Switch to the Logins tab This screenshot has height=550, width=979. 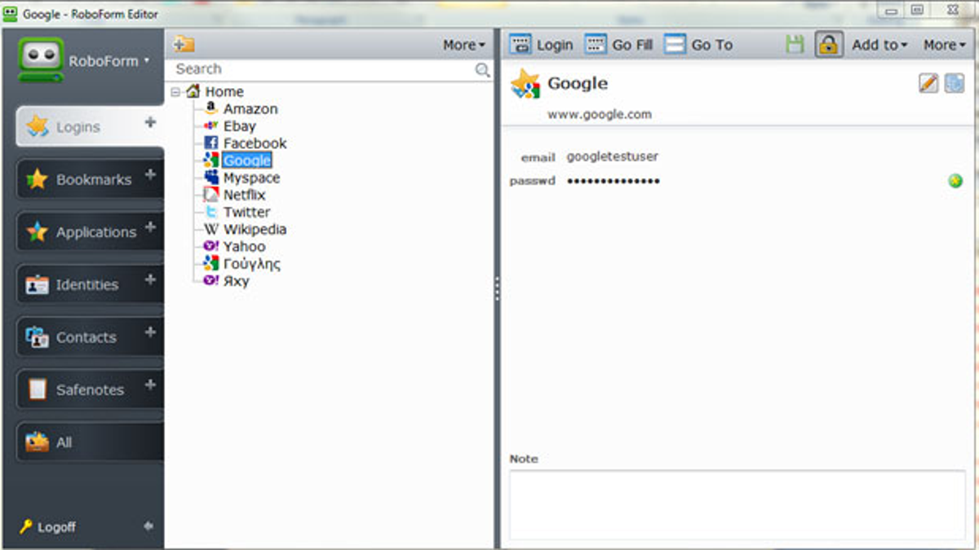click(x=90, y=127)
